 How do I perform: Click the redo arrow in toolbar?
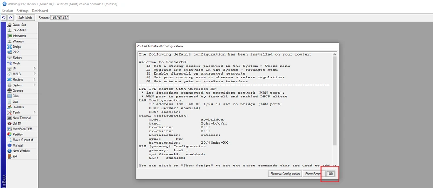10,18
